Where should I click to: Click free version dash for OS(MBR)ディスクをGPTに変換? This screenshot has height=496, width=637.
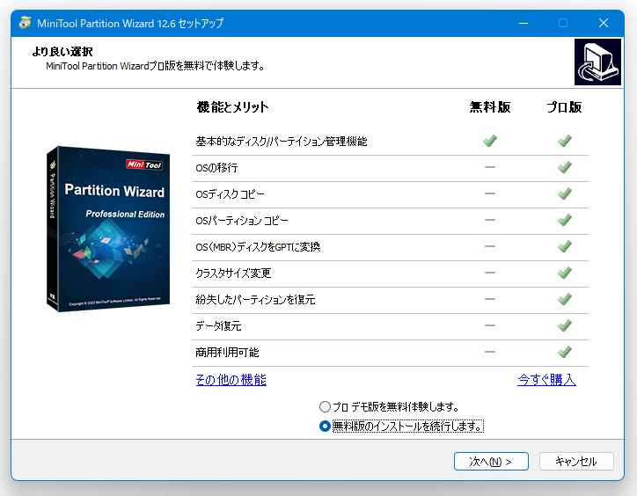pyautogui.click(x=490, y=246)
